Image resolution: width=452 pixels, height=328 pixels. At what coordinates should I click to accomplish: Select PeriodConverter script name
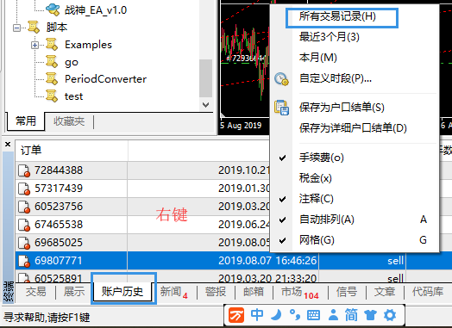105,79
